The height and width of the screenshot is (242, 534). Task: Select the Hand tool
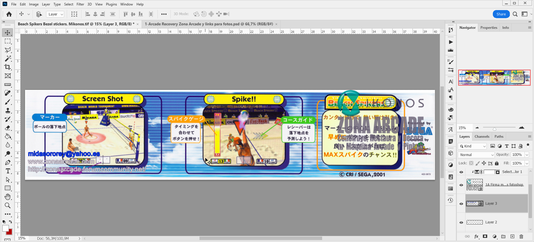tap(8, 197)
